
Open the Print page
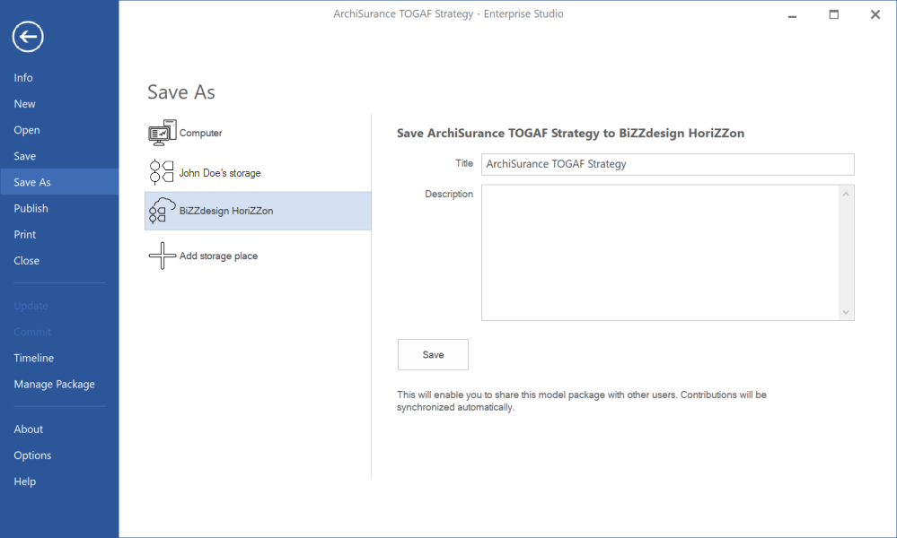pos(24,235)
